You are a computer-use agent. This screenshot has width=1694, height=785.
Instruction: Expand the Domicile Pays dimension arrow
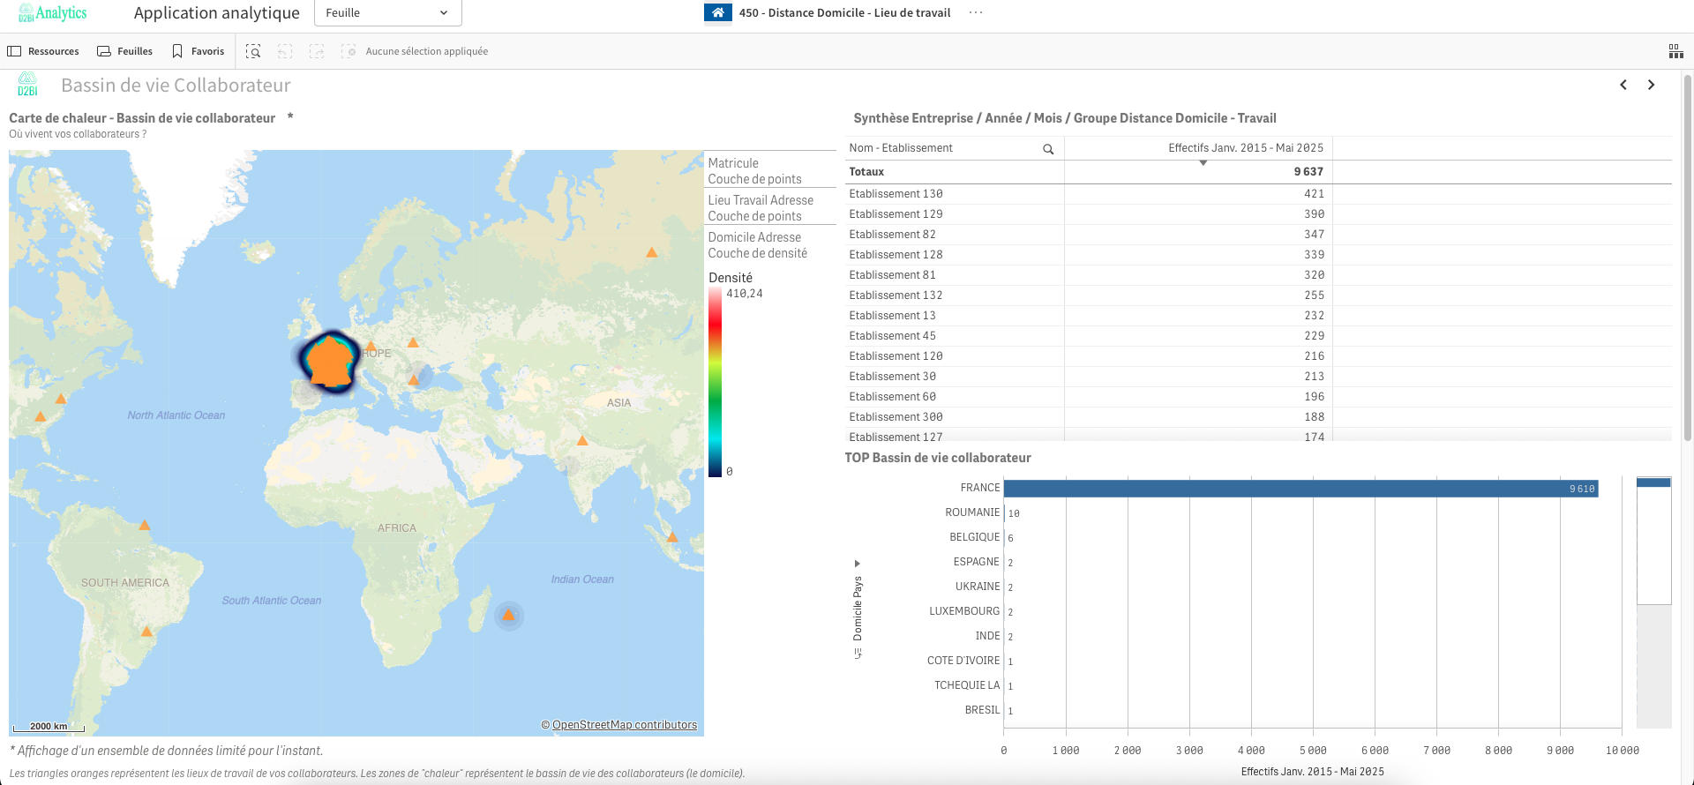[x=857, y=563]
